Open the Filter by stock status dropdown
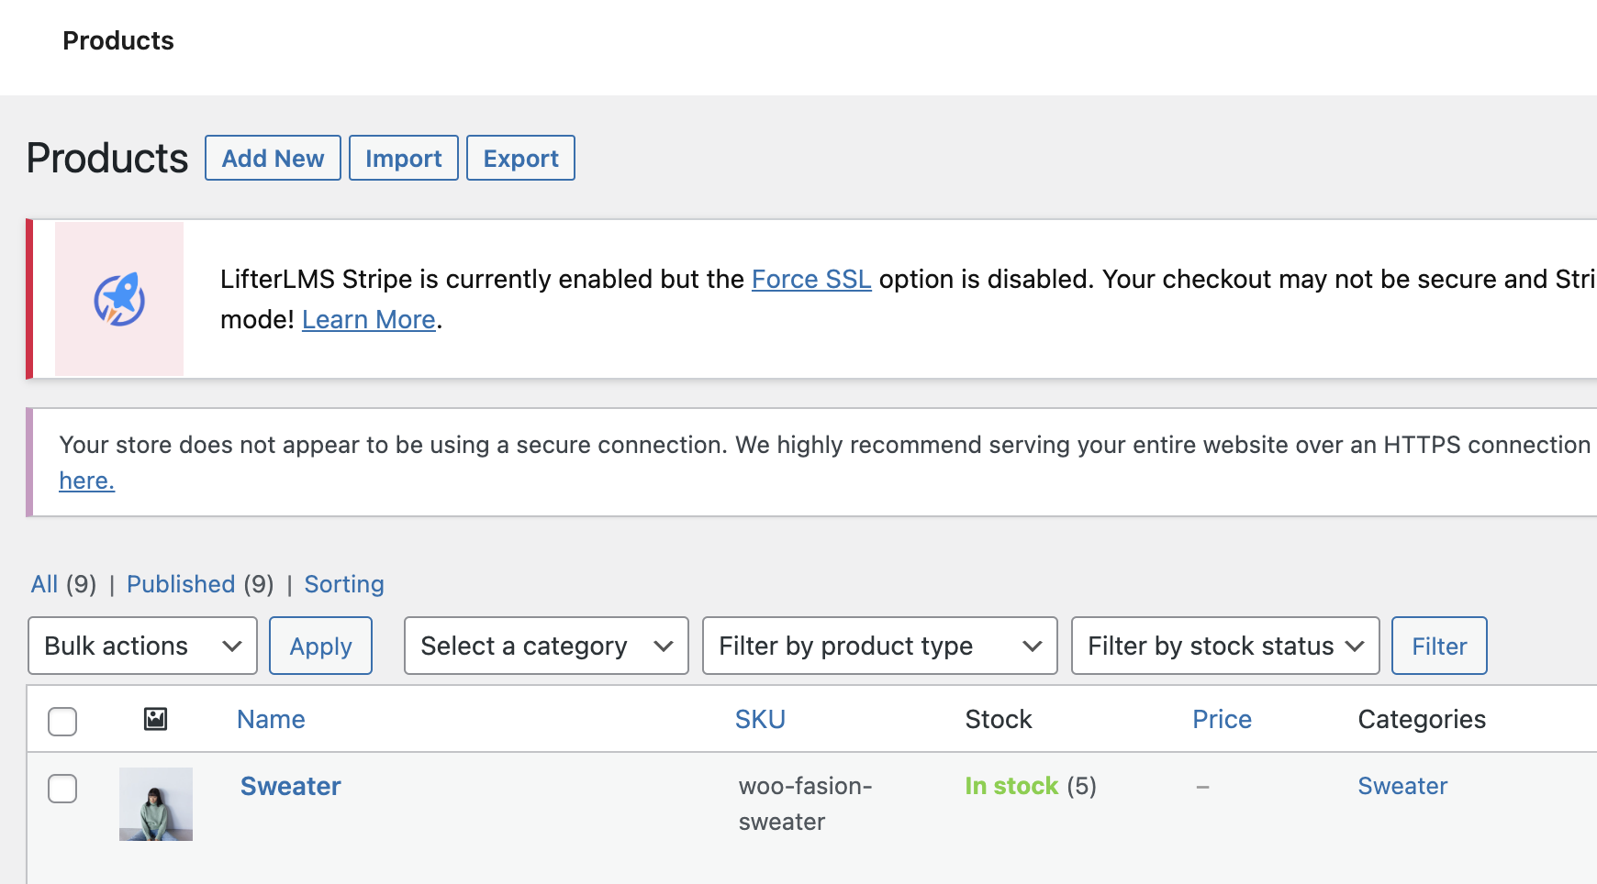Viewport: 1597px width, 884px height. [x=1224, y=646]
